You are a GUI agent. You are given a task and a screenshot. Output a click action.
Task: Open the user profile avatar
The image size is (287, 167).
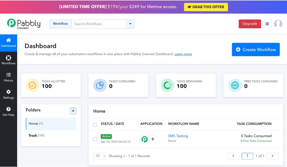(278, 24)
